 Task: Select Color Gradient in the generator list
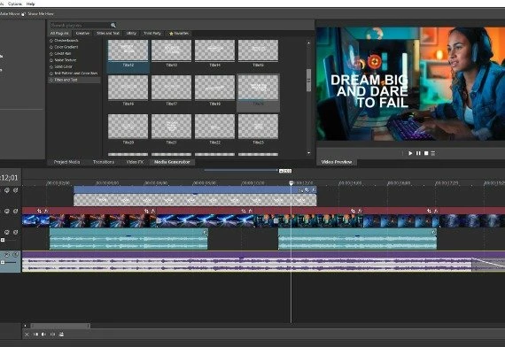(x=66, y=47)
